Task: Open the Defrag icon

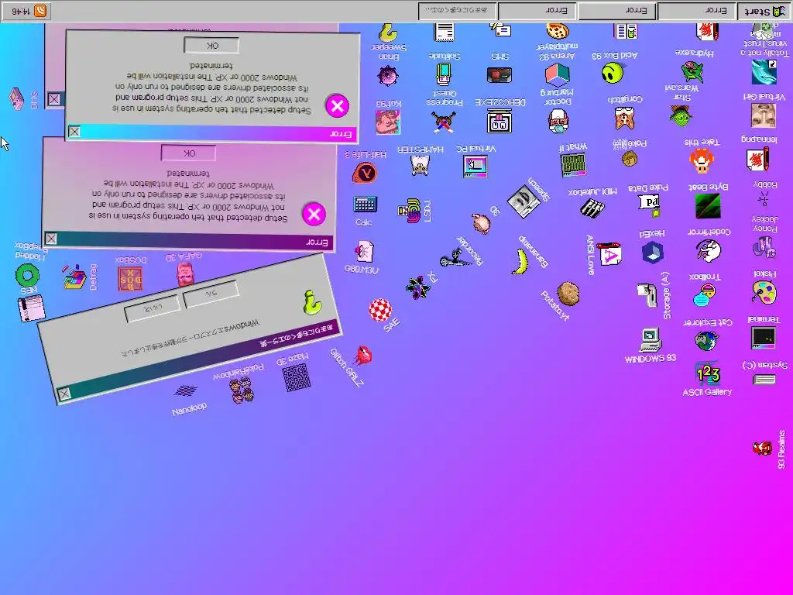Action: pyautogui.click(x=74, y=277)
